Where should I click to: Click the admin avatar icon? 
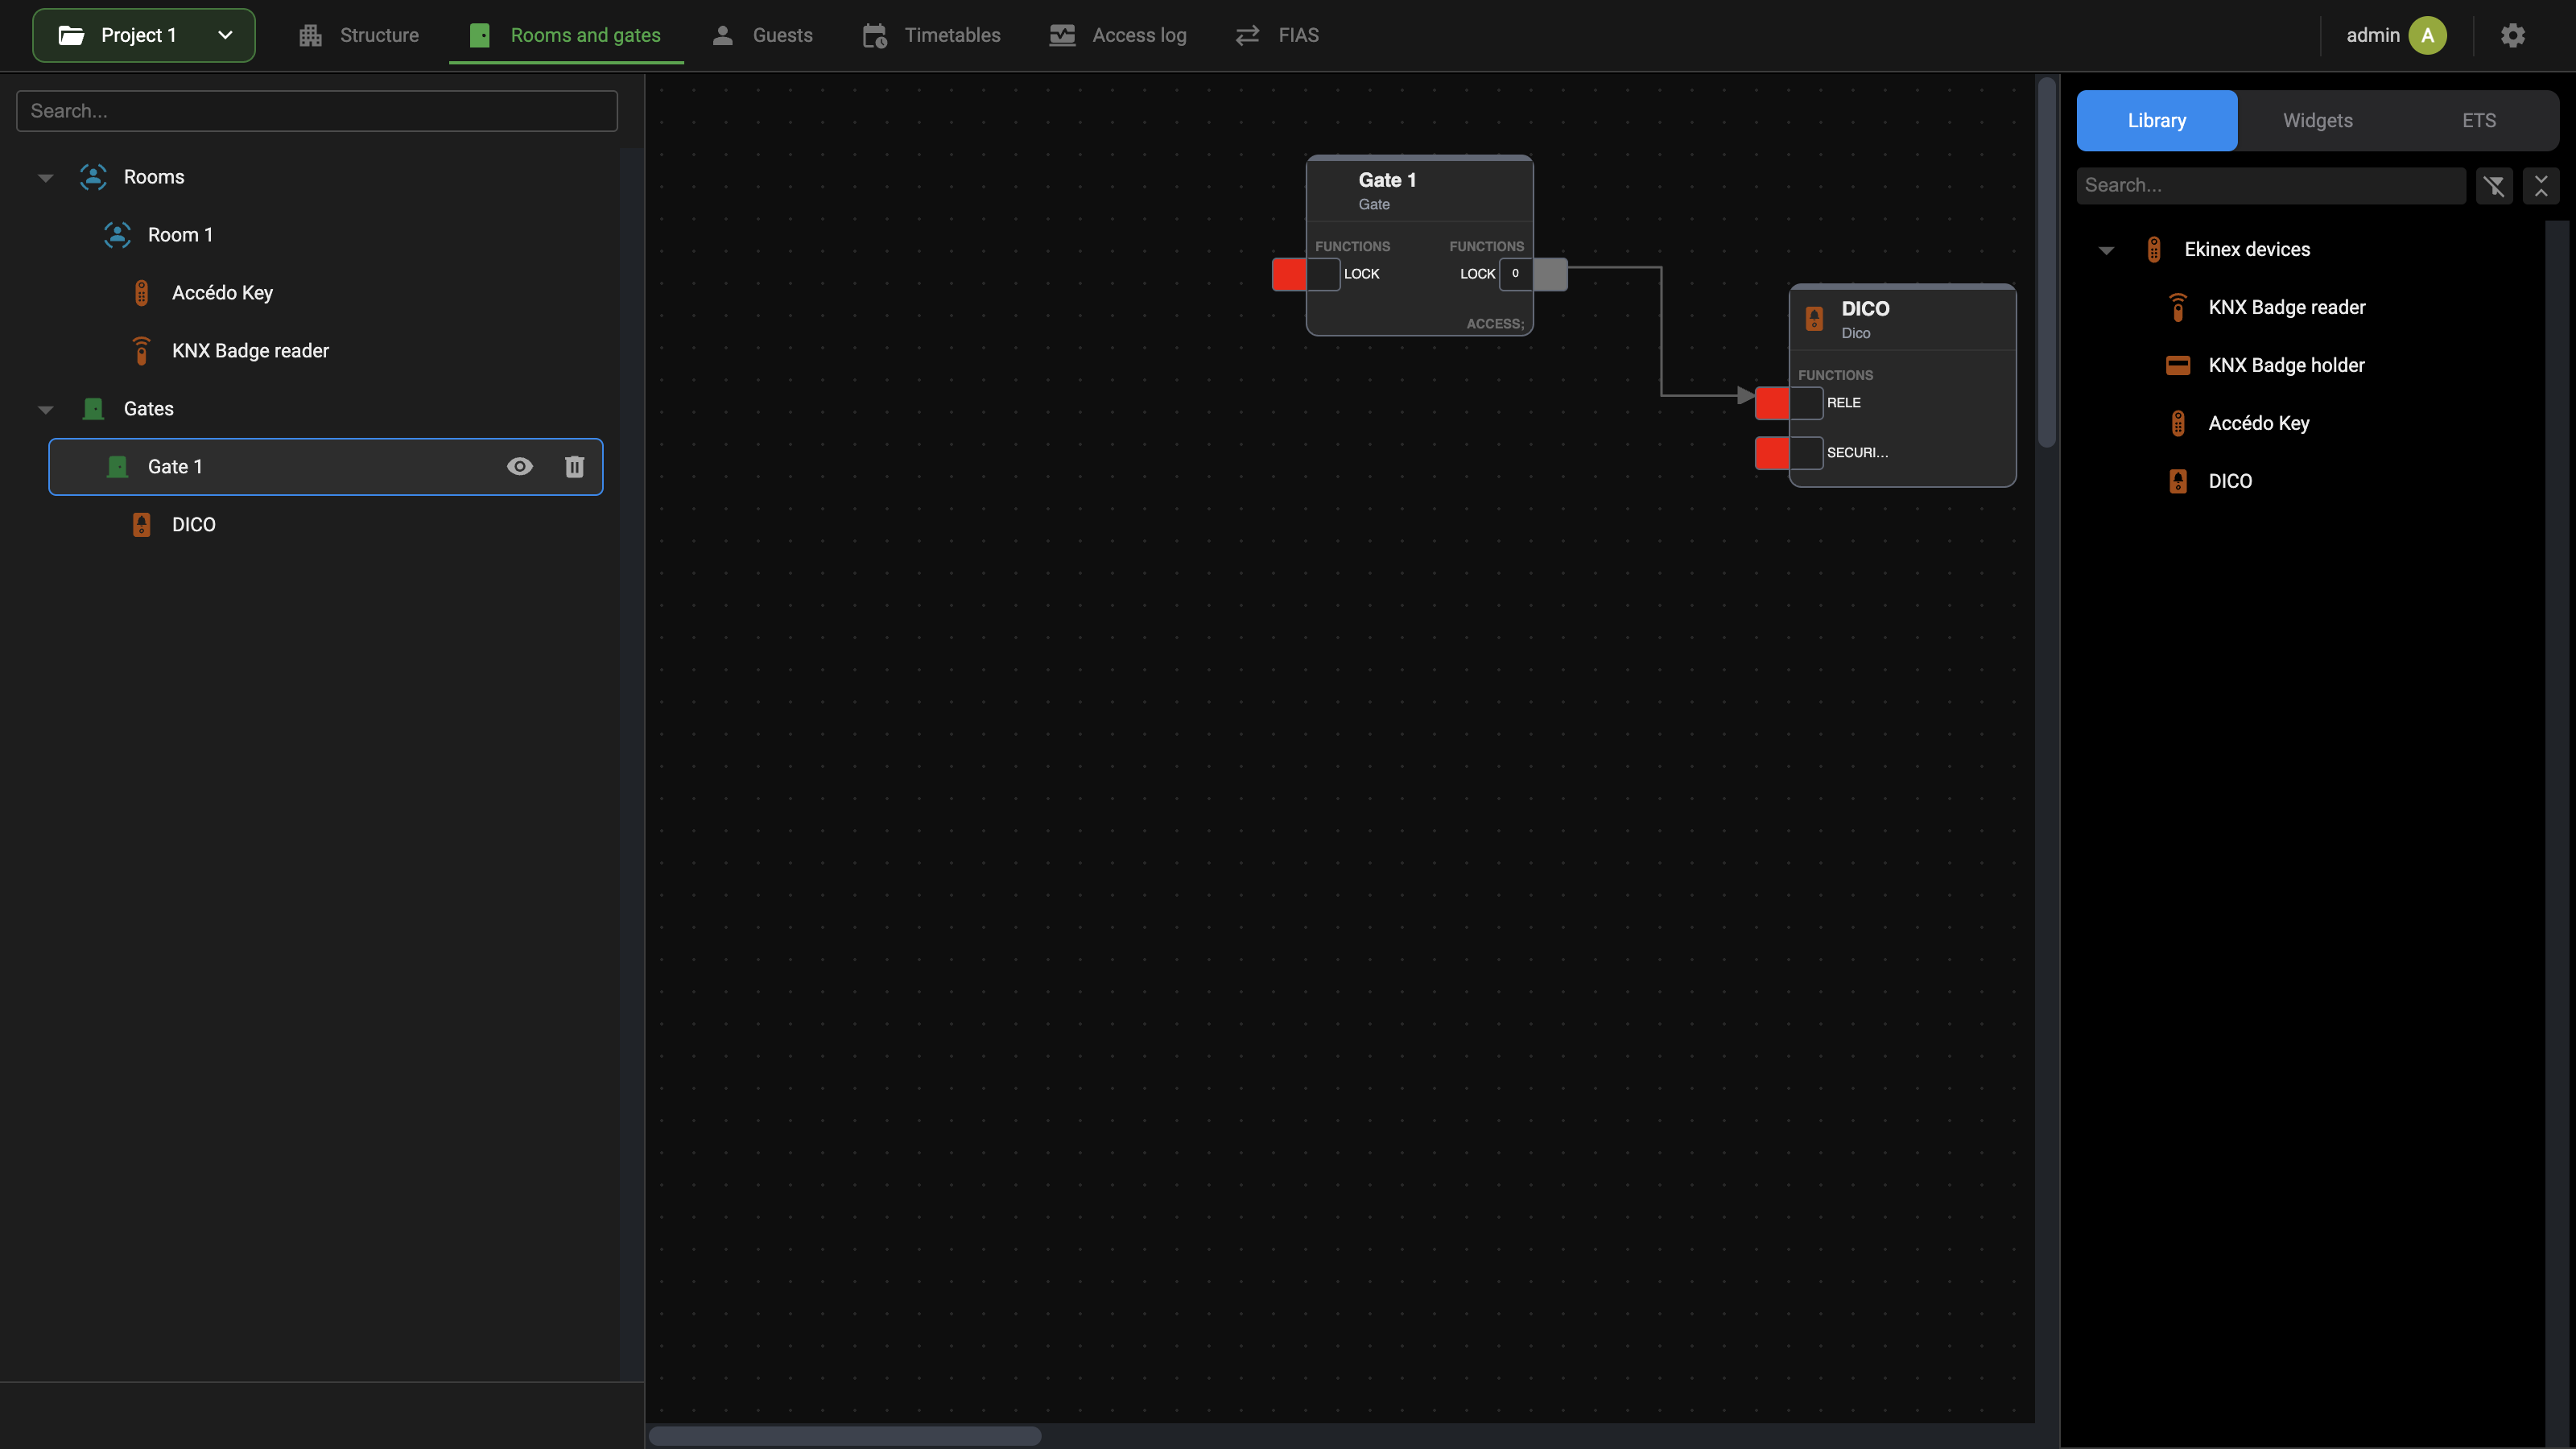2427,36
